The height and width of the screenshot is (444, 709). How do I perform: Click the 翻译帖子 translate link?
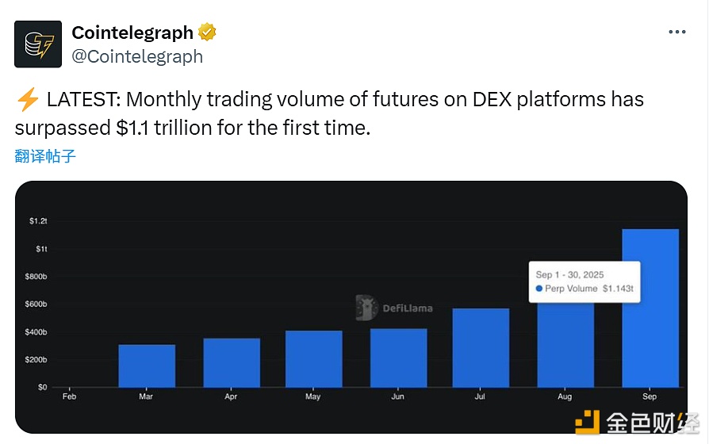[45, 156]
